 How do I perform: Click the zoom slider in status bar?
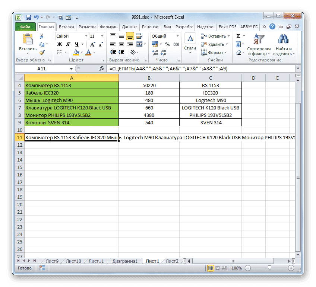point(269,268)
